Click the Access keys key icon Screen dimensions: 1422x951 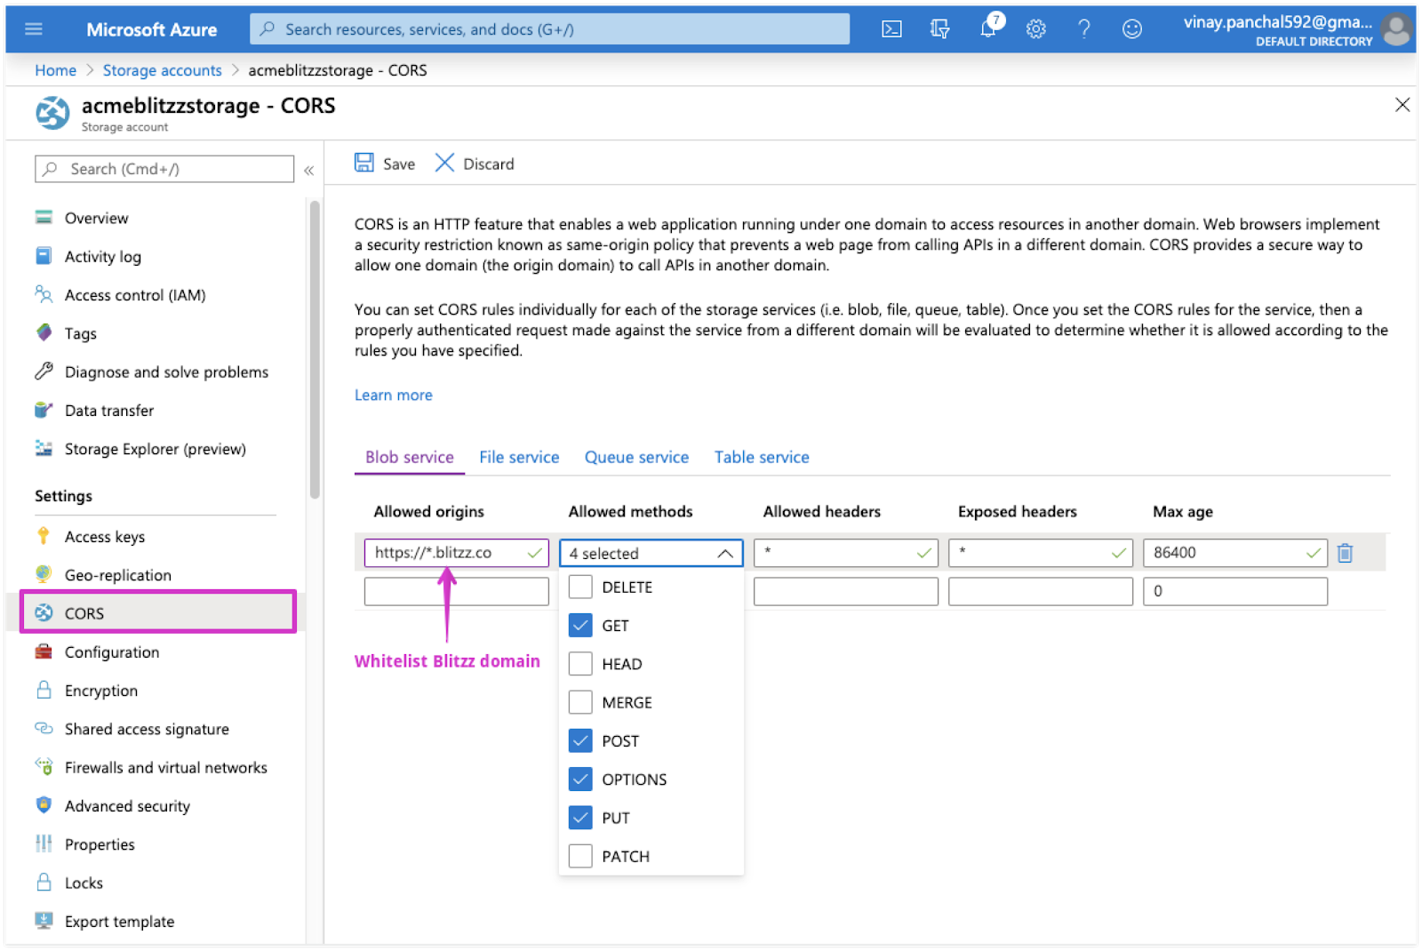point(44,536)
